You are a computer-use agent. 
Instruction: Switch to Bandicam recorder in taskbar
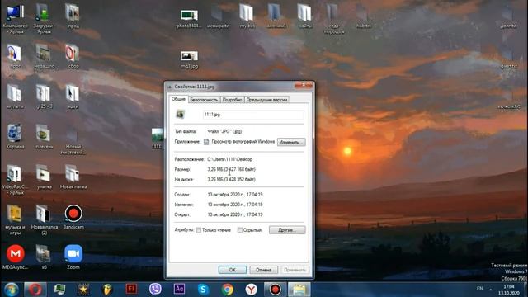(275, 290)
